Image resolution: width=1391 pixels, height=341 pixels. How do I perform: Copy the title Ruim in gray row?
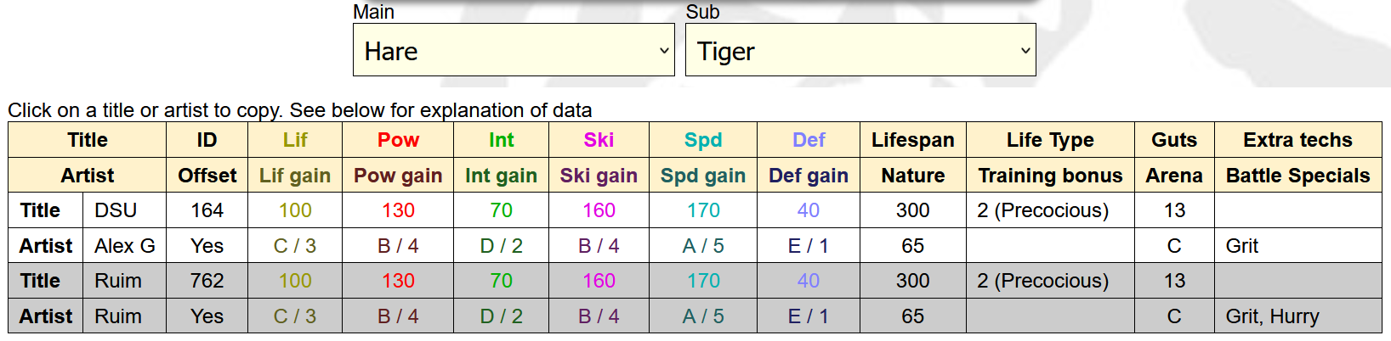point(118,281)
